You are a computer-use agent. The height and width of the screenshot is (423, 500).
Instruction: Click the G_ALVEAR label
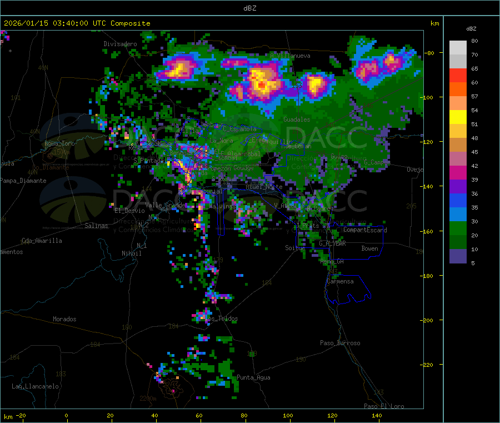click(x=332, y=243)
